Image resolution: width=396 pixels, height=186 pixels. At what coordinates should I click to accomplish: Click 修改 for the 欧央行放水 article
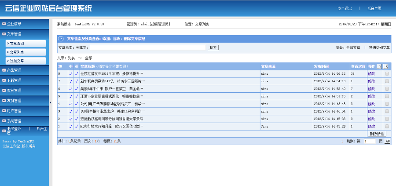point(371,126)
